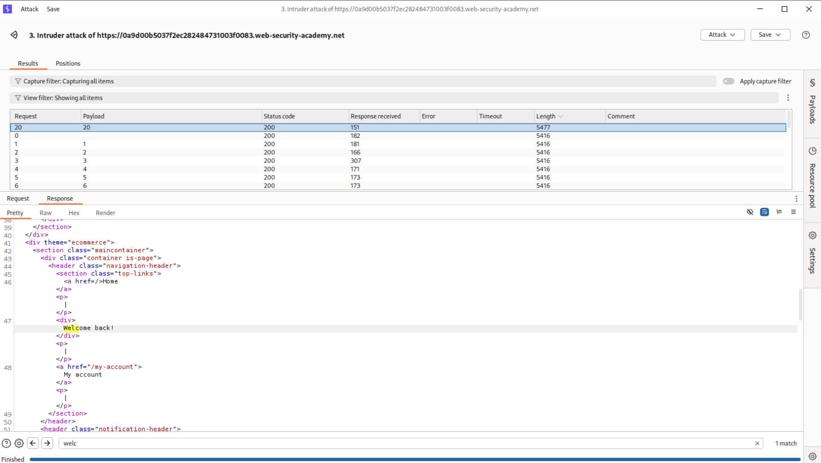This screenshot has width=821, height=463.
Task: Clear the search field with X icon
Action: coord(757,443)
